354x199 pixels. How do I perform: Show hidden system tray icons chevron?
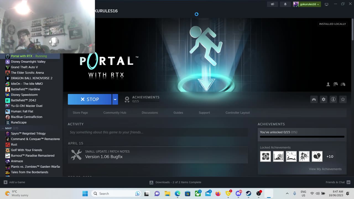287,193
